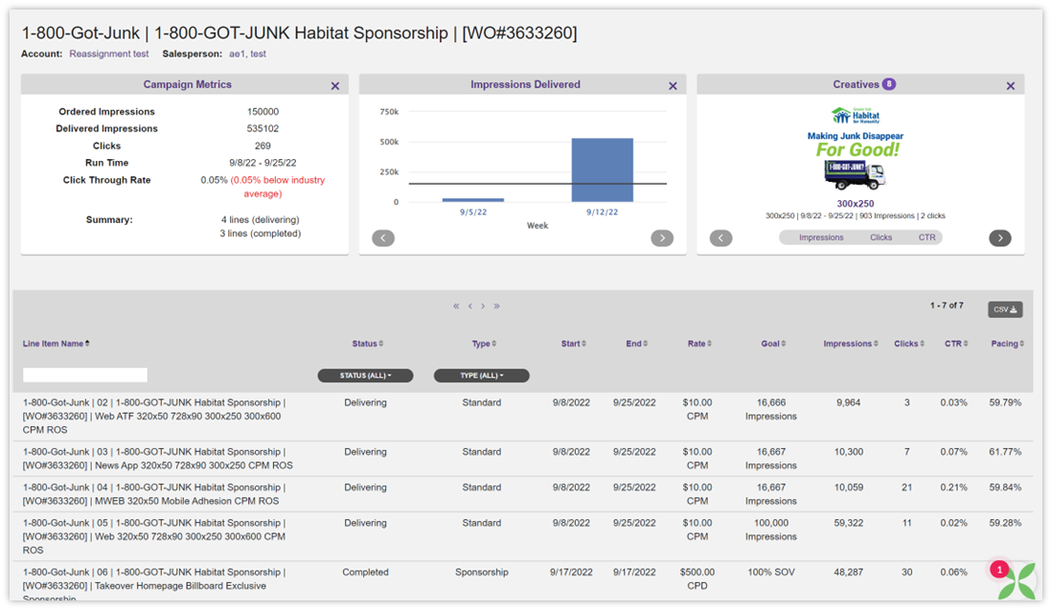
Task: Select line item 04 MWEB Mobile Adhesion row
Action: [x=522, y=494]
